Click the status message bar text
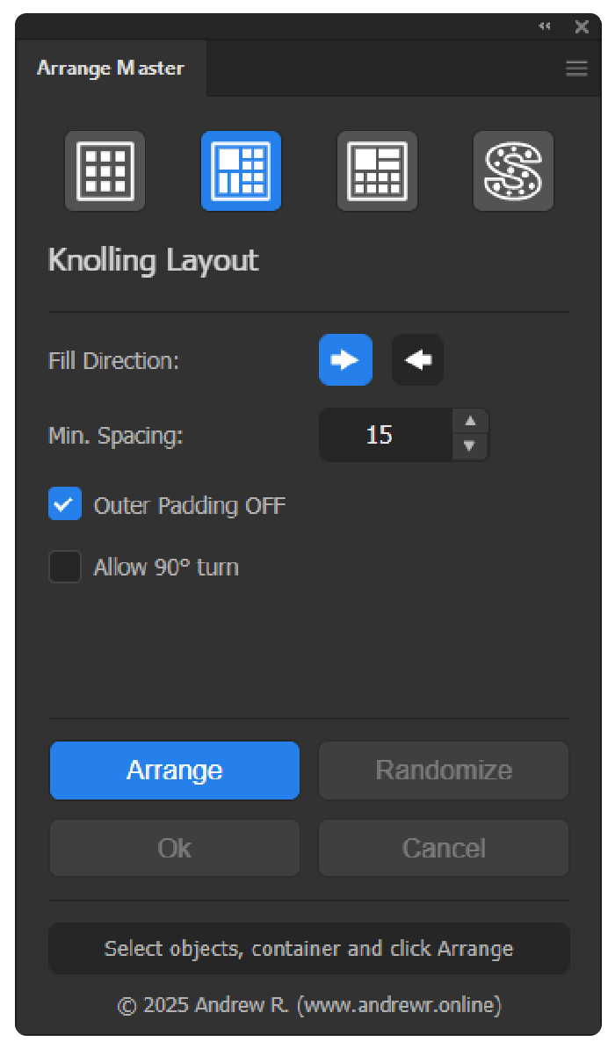The width and height of the screenshot is (615, 1049). (x=308, y=949)
